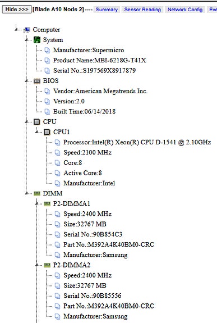
Task: Click the CPU category icon
Action: [37, 122]
